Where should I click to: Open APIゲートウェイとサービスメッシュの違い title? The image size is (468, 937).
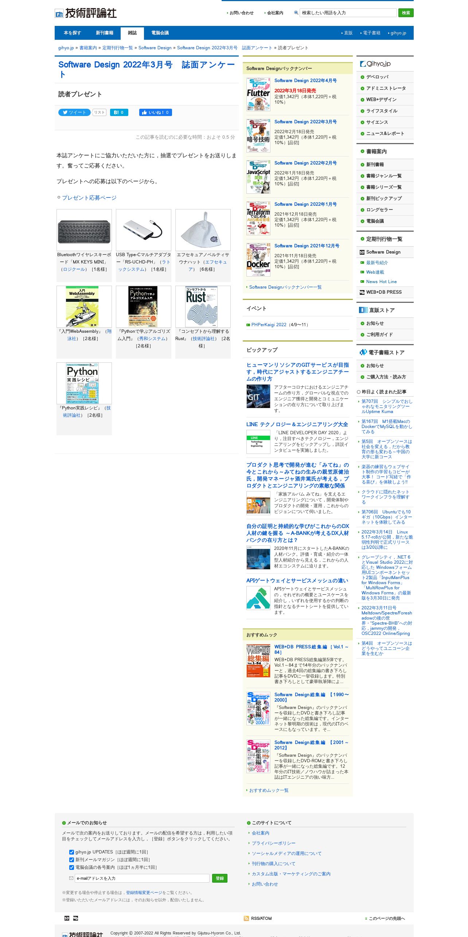pyautogui.click(x=297, y=581)
